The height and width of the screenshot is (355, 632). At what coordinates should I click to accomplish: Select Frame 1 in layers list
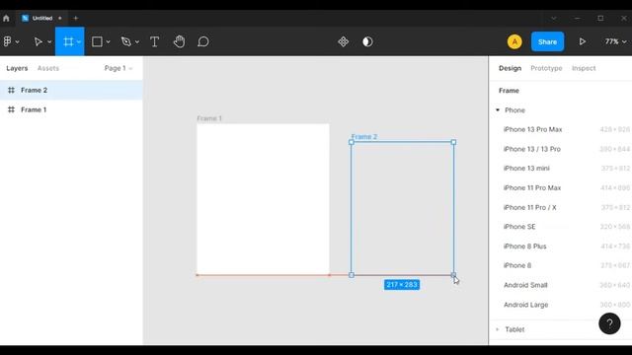pos(71,109)
